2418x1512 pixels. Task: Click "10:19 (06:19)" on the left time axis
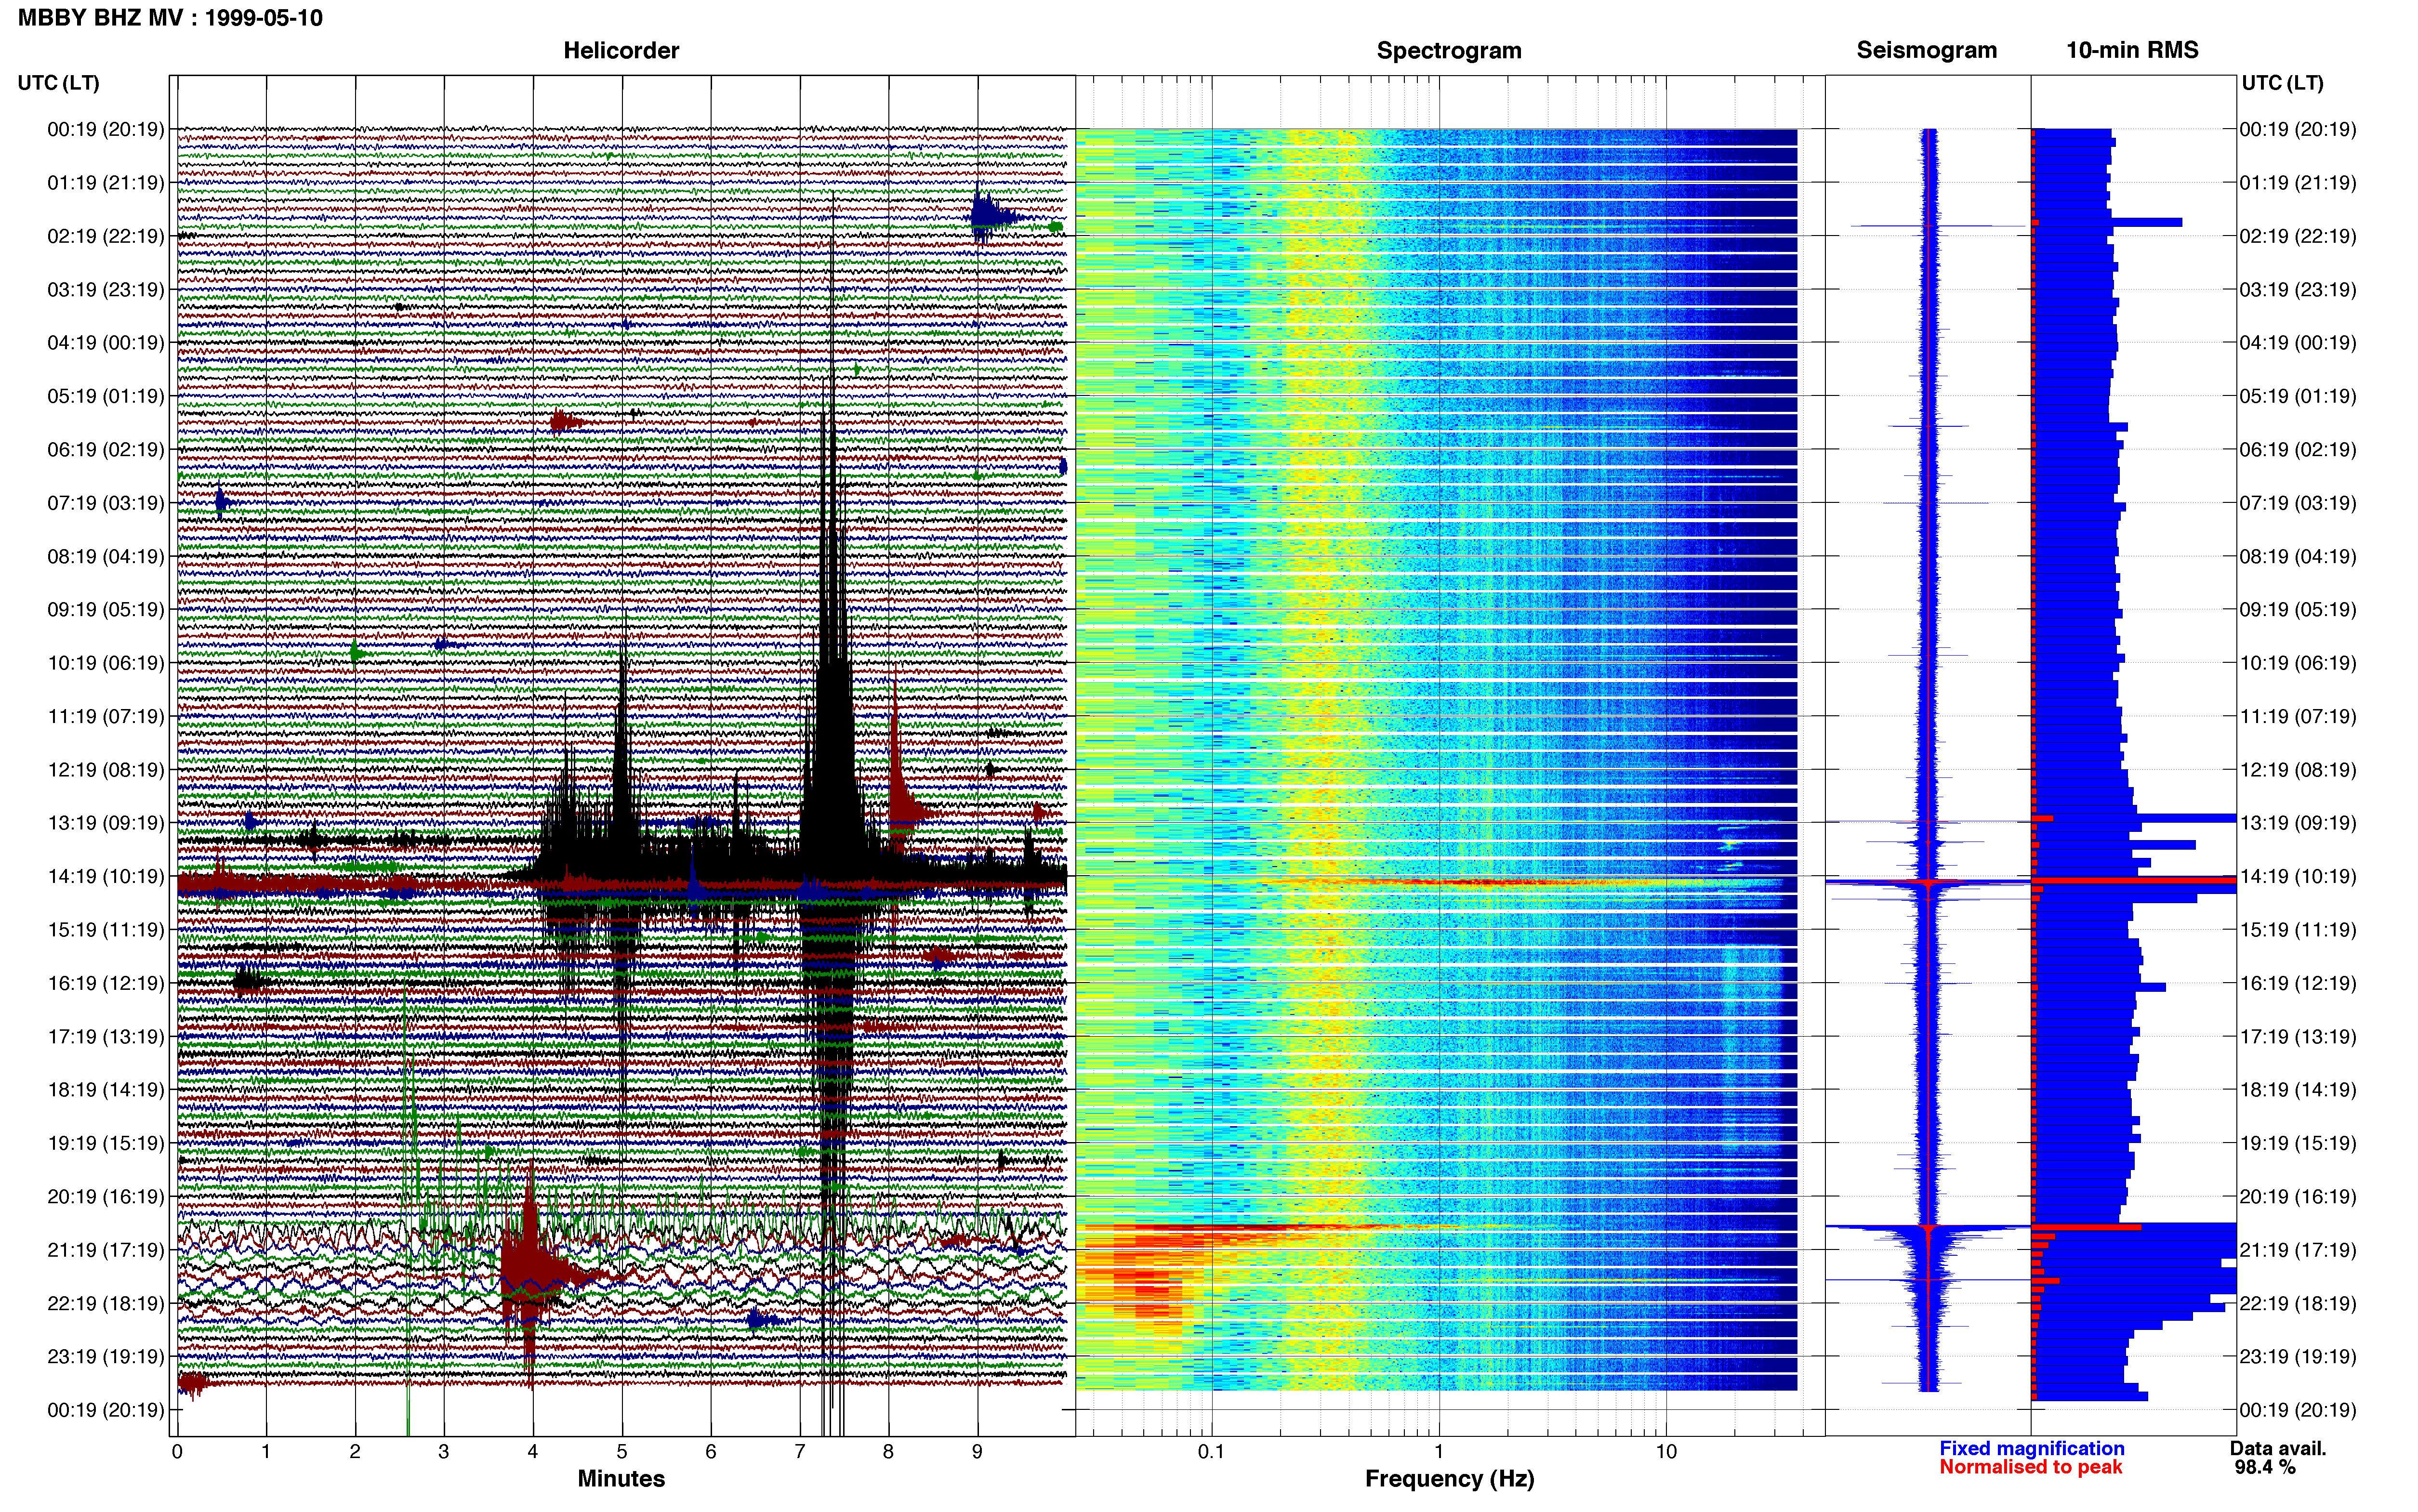coord(106,663)
